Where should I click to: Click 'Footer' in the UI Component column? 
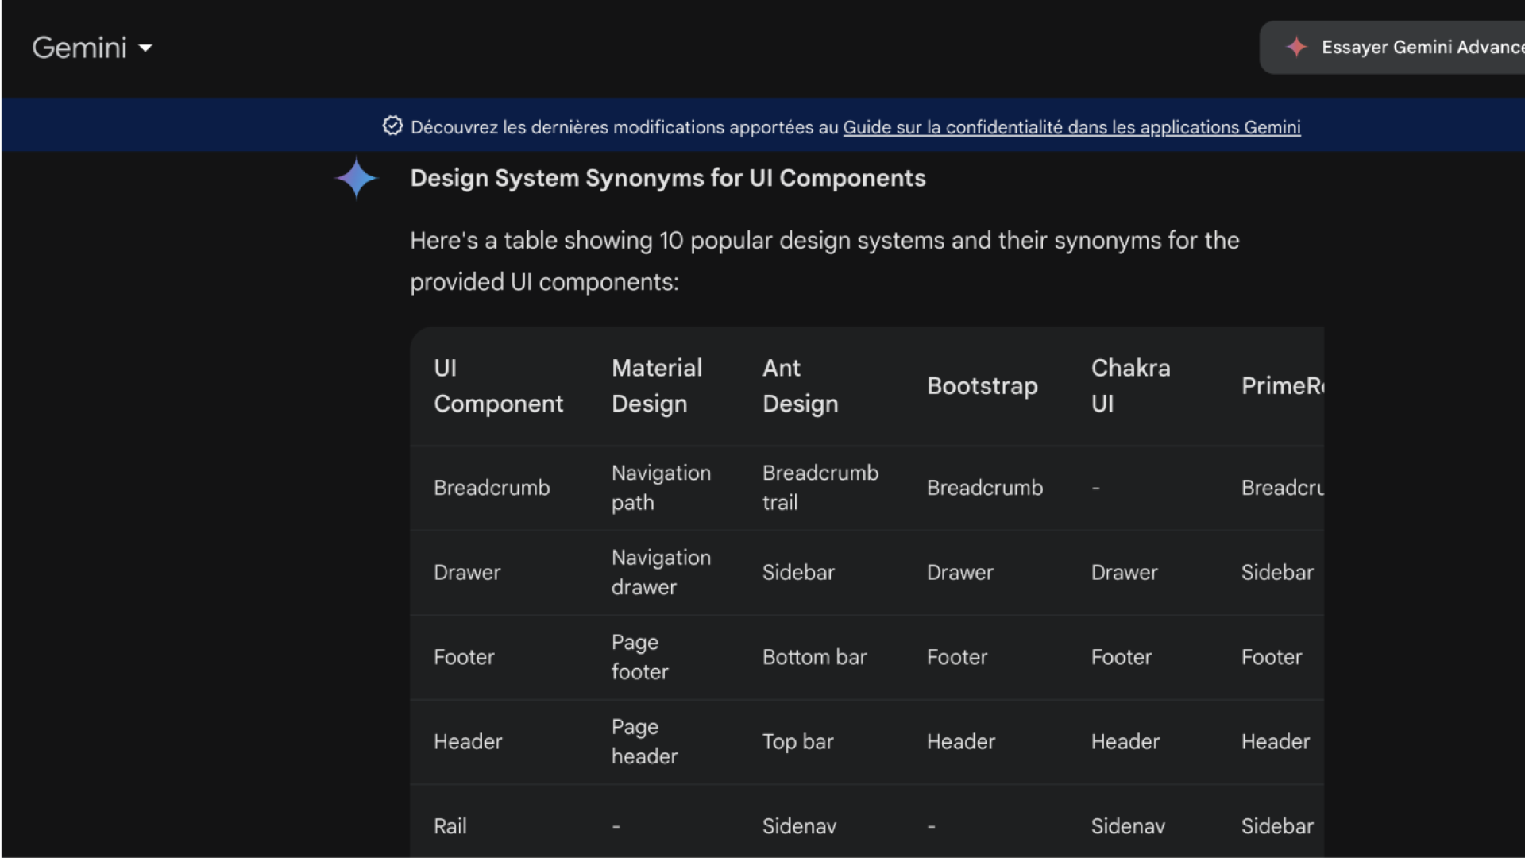click(464, 657)
